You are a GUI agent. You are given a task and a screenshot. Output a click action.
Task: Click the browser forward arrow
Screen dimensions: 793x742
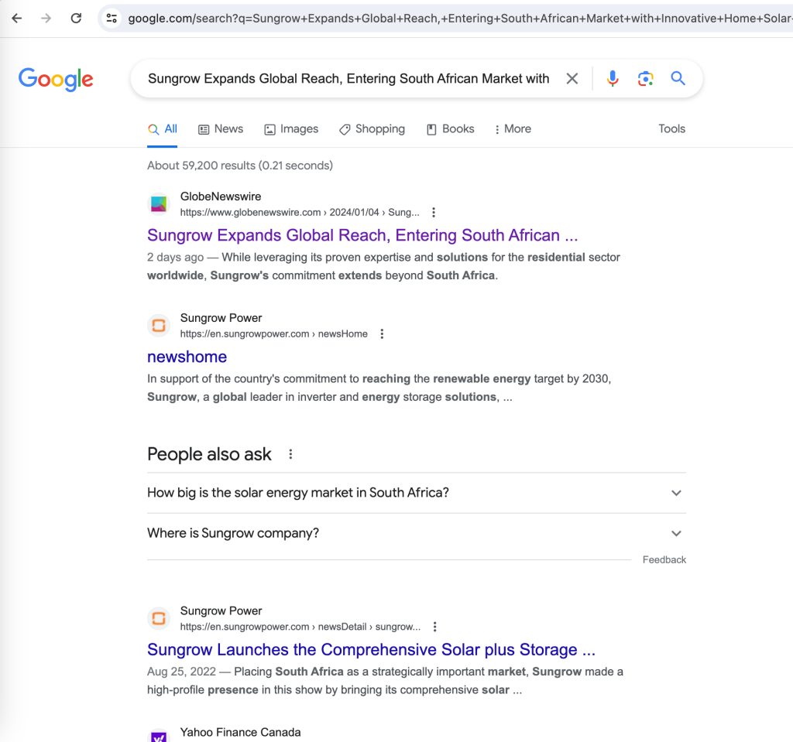point(46,19)
